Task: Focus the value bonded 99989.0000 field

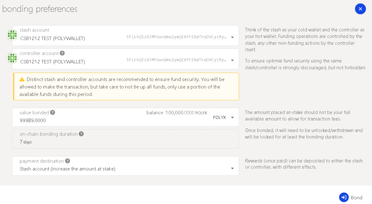Action: pyautogui.click(x=111, y=117)
